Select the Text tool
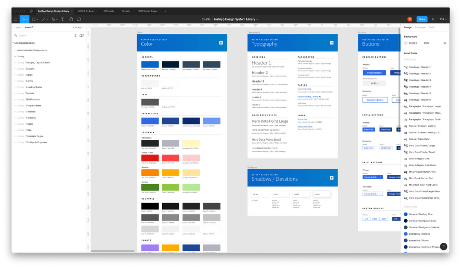The height and width of the screenshot is (268, 461). (63, 19)
